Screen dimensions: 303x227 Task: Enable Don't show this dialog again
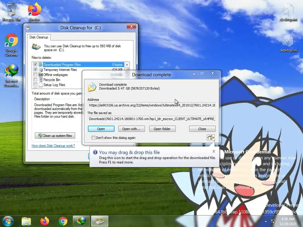(x=93, y=138)
